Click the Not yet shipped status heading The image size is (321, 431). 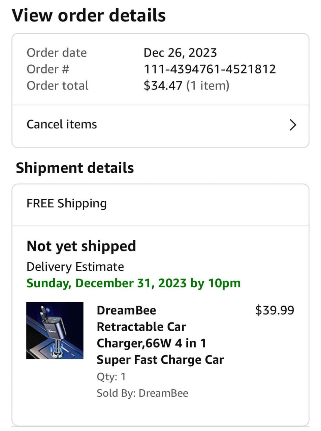point(81,246)
